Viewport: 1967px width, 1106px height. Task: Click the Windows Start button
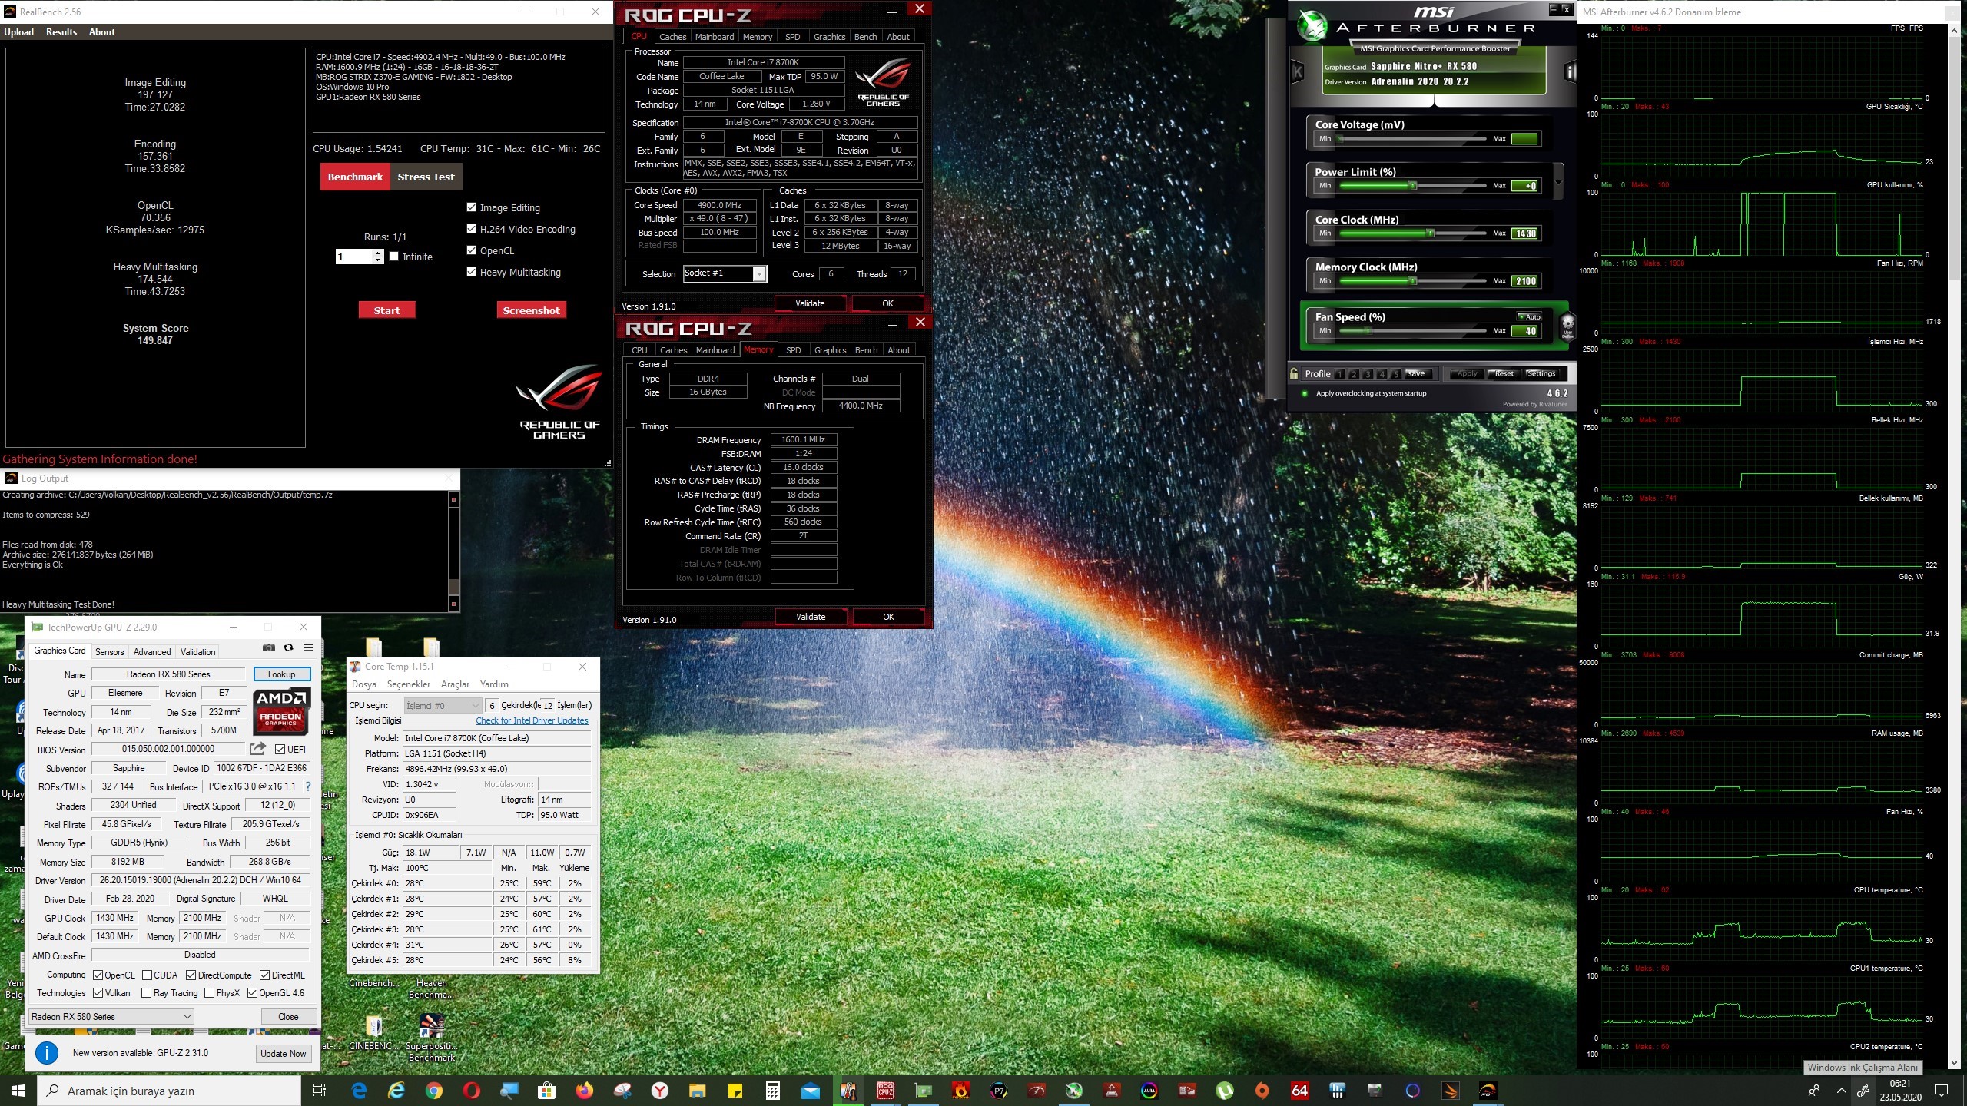tap(18, 1091)
